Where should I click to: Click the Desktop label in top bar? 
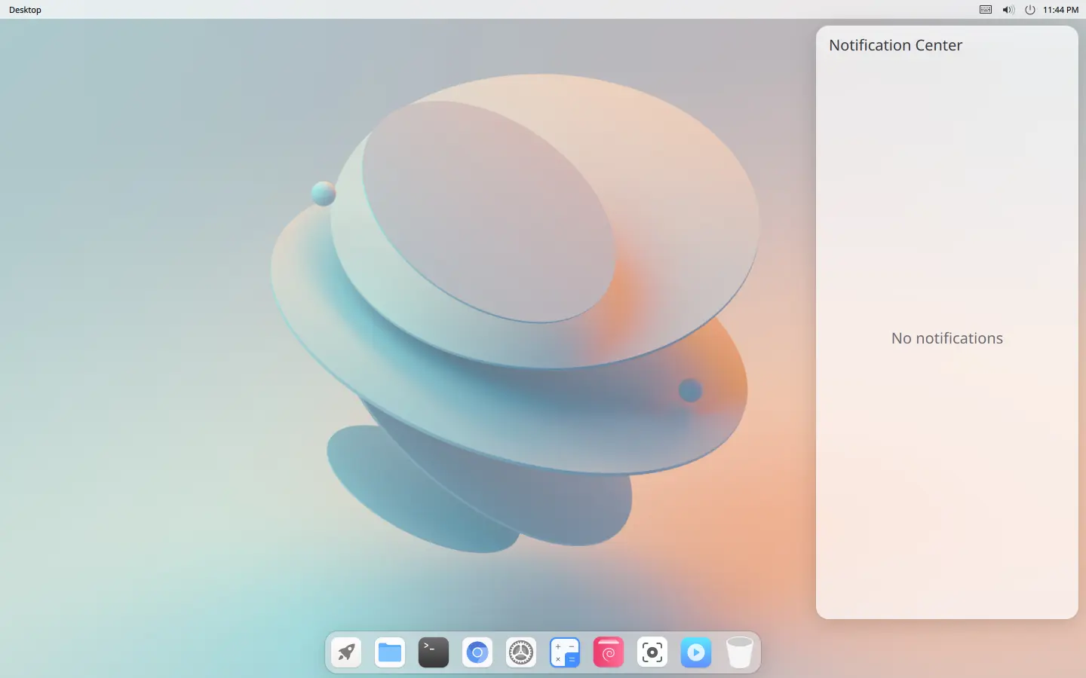coord(25,10)
